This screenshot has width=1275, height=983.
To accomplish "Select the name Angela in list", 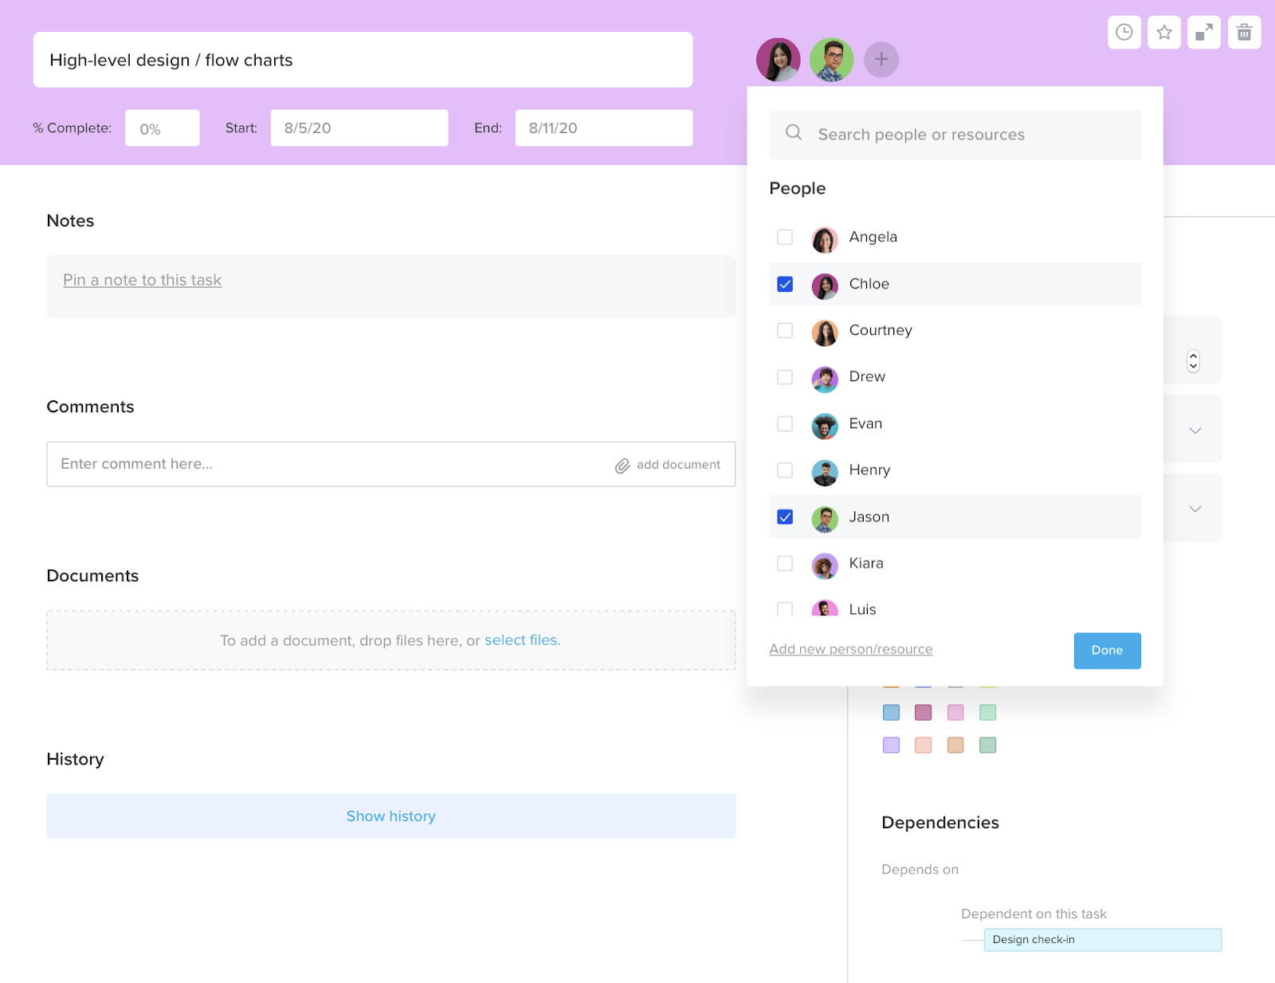I will 873,237.
